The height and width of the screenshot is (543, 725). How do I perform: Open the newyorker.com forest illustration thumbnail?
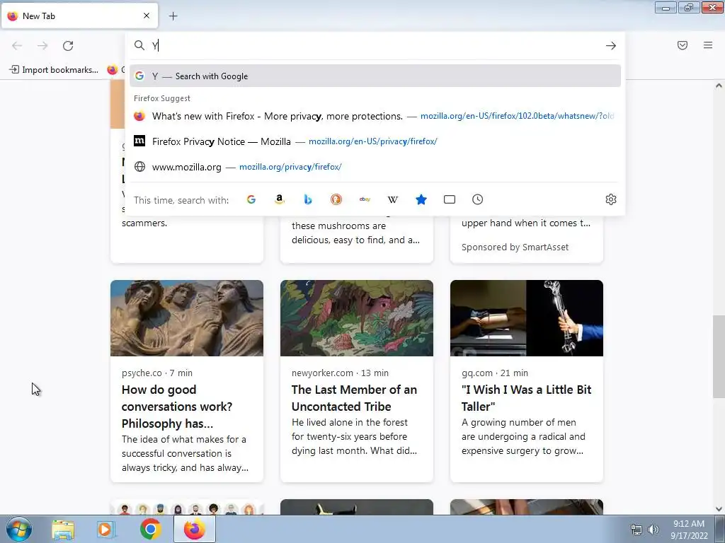pyautogui.click(x=357, y=318)
